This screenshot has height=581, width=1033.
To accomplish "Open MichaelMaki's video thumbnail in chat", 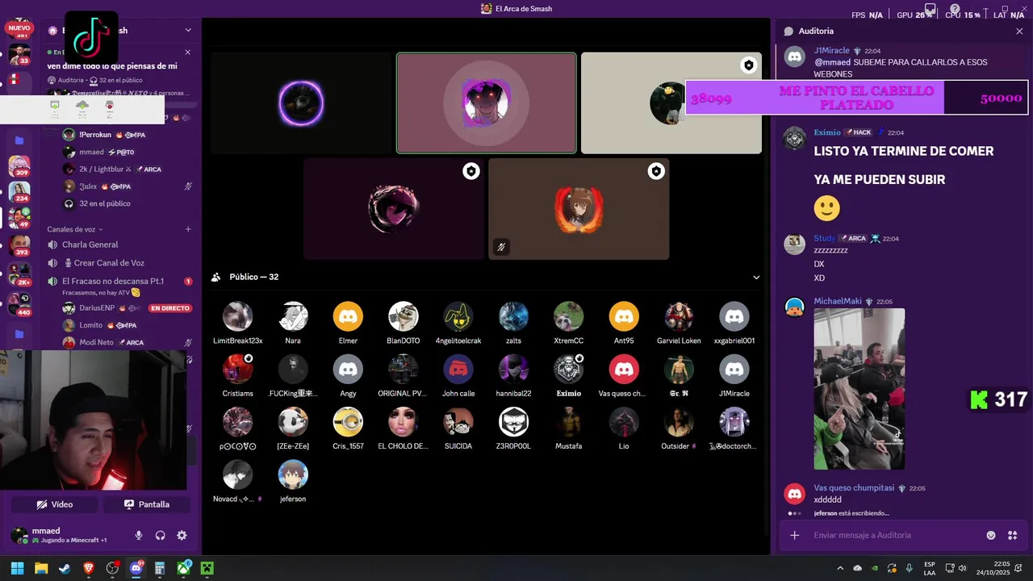I will click(859, 389).
